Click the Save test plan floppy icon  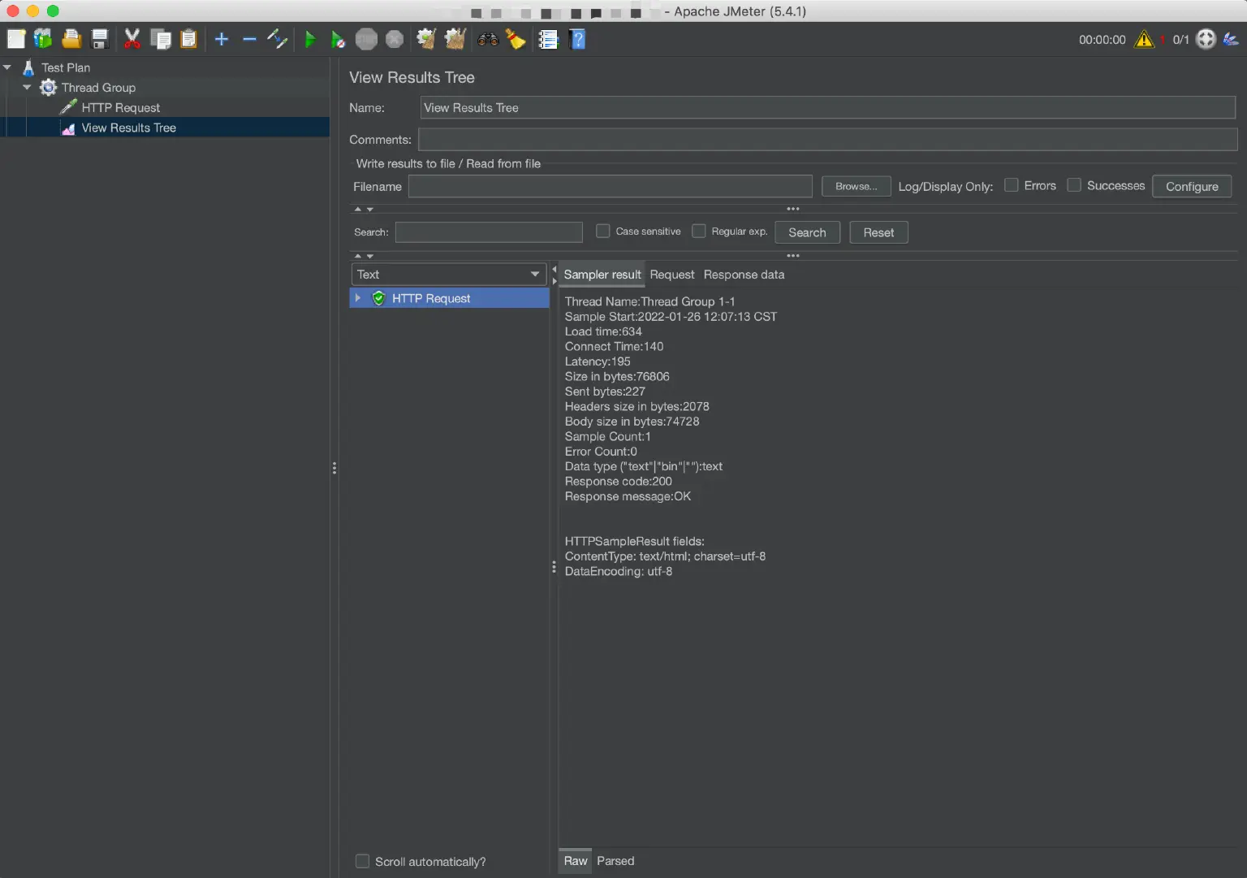click(100, 39)
